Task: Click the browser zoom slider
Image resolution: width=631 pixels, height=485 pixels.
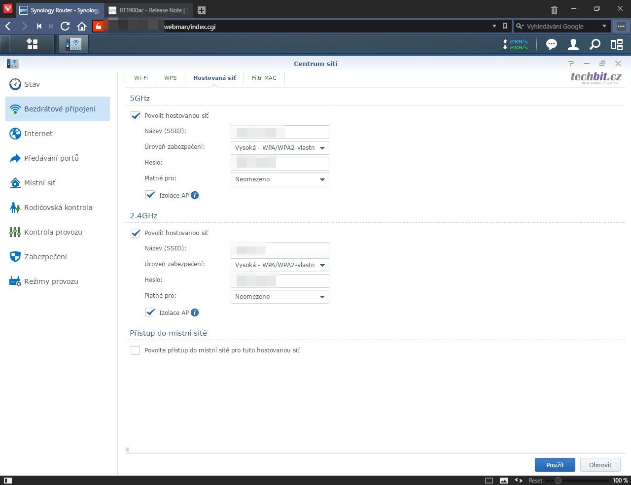Action: tap(558, 480)
